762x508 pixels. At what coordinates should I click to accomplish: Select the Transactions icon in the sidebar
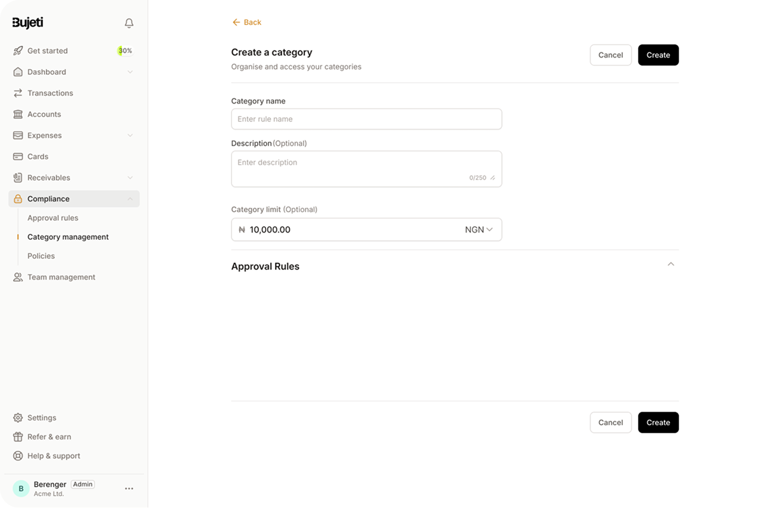coord(17,93)
